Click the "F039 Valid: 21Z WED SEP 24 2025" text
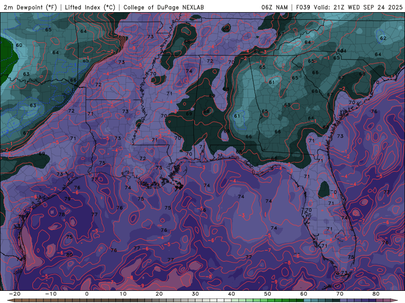The image size is (405, 303). (349, 7)
